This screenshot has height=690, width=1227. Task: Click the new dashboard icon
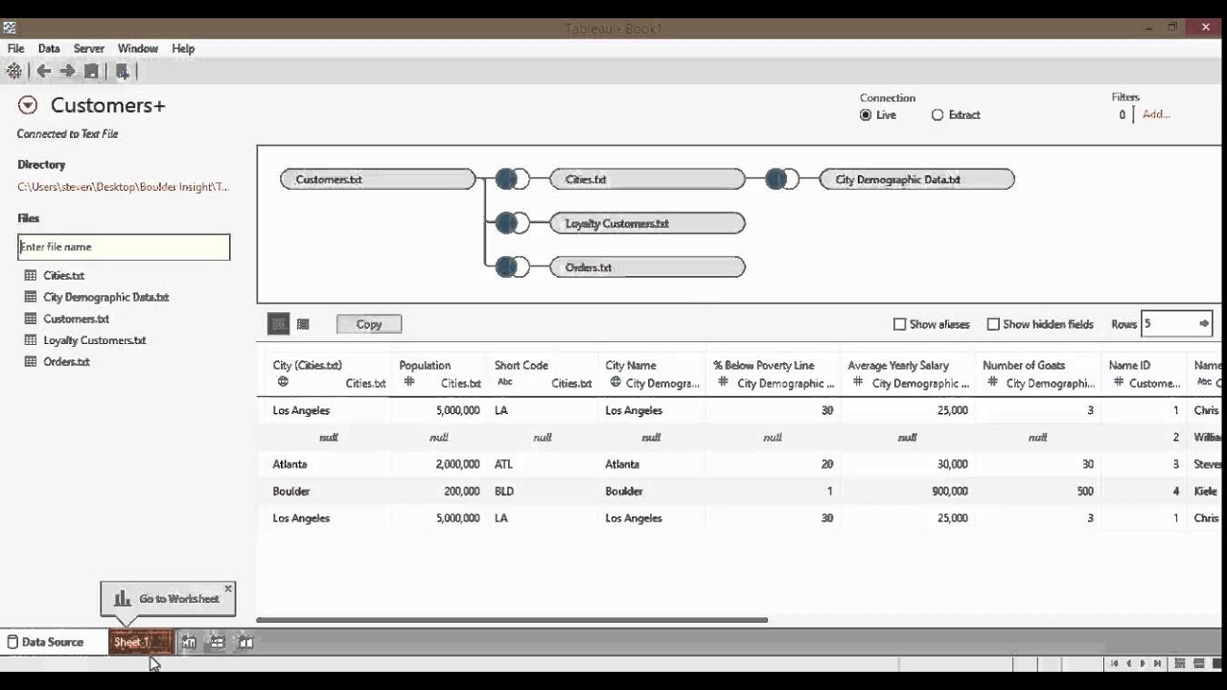point(218,642)
